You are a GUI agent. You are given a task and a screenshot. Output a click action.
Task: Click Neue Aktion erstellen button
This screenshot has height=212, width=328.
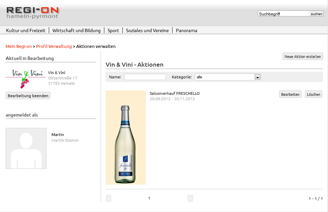pos(303,57)
